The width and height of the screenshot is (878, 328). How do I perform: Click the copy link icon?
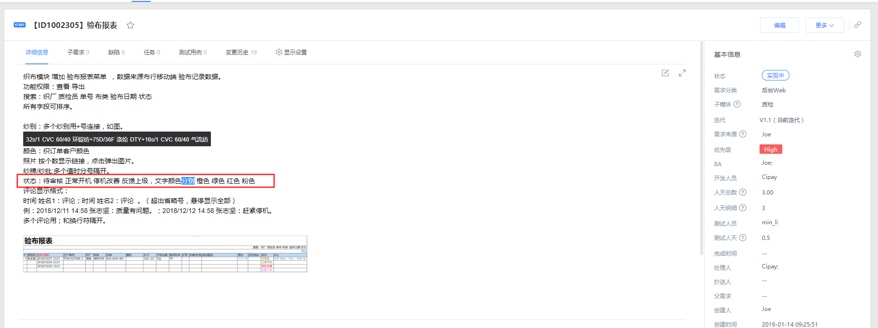(x=858, y=25)
